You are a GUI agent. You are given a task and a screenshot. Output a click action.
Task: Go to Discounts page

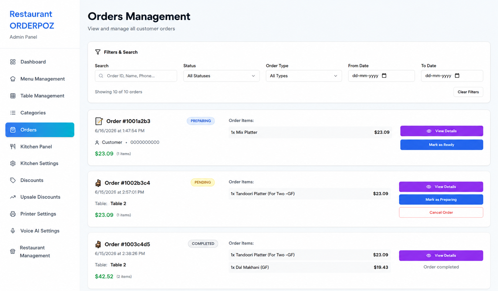(x=40, y=180)
